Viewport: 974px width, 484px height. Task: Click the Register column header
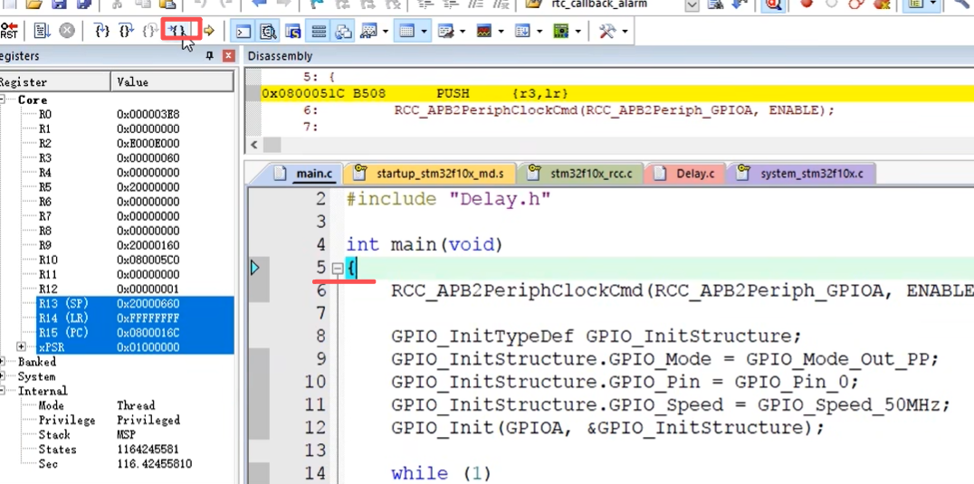coord(54,82)
